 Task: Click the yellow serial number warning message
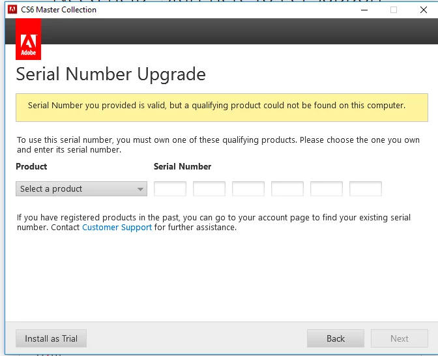[222, 108]
